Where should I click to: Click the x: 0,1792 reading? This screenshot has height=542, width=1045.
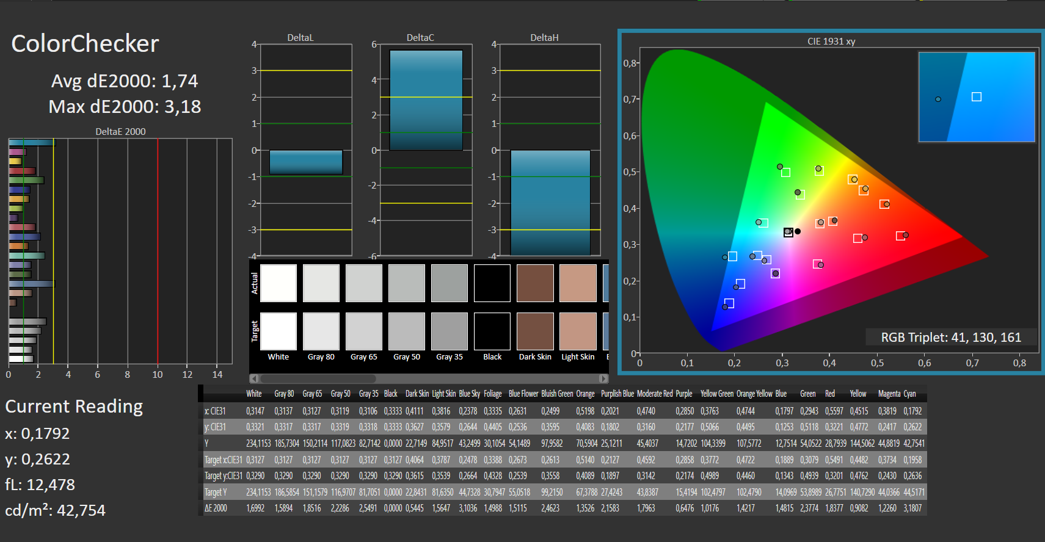[37, 433]
